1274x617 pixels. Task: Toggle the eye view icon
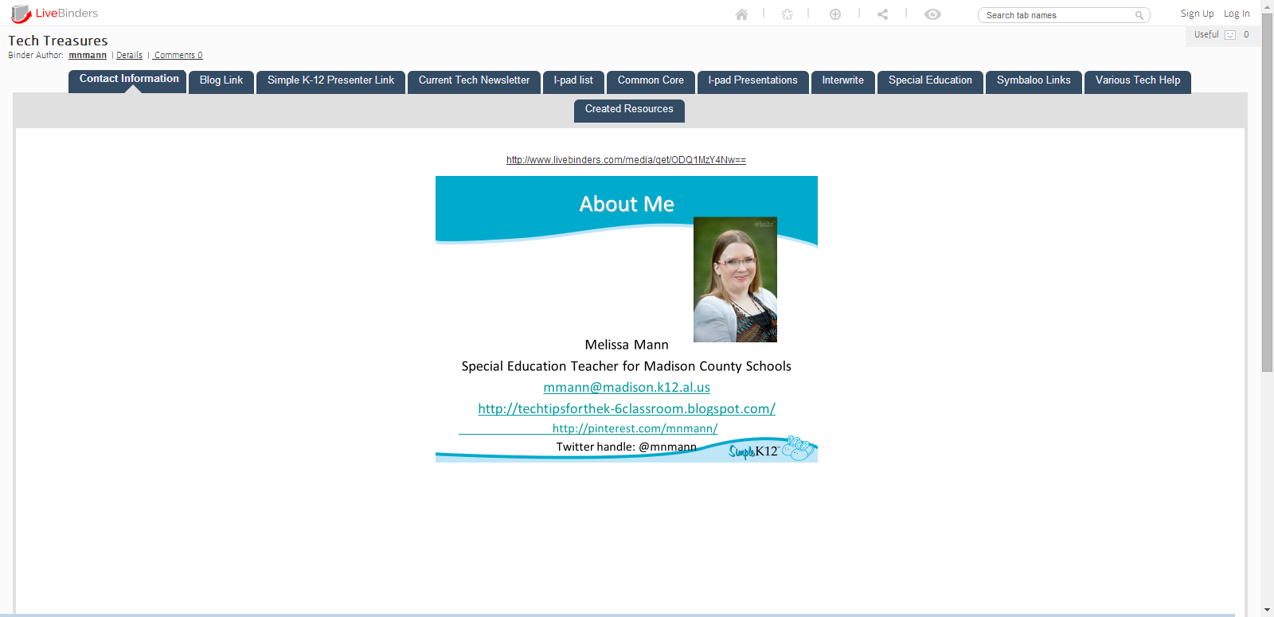932,14
